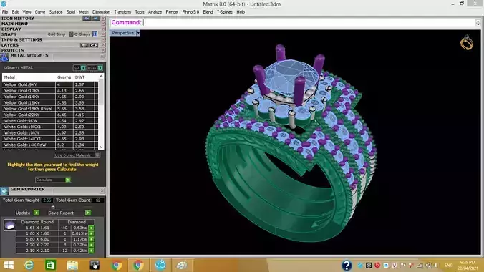Click the blue VO app taskbar icon
Screen dimensions: 484x272
160,266
